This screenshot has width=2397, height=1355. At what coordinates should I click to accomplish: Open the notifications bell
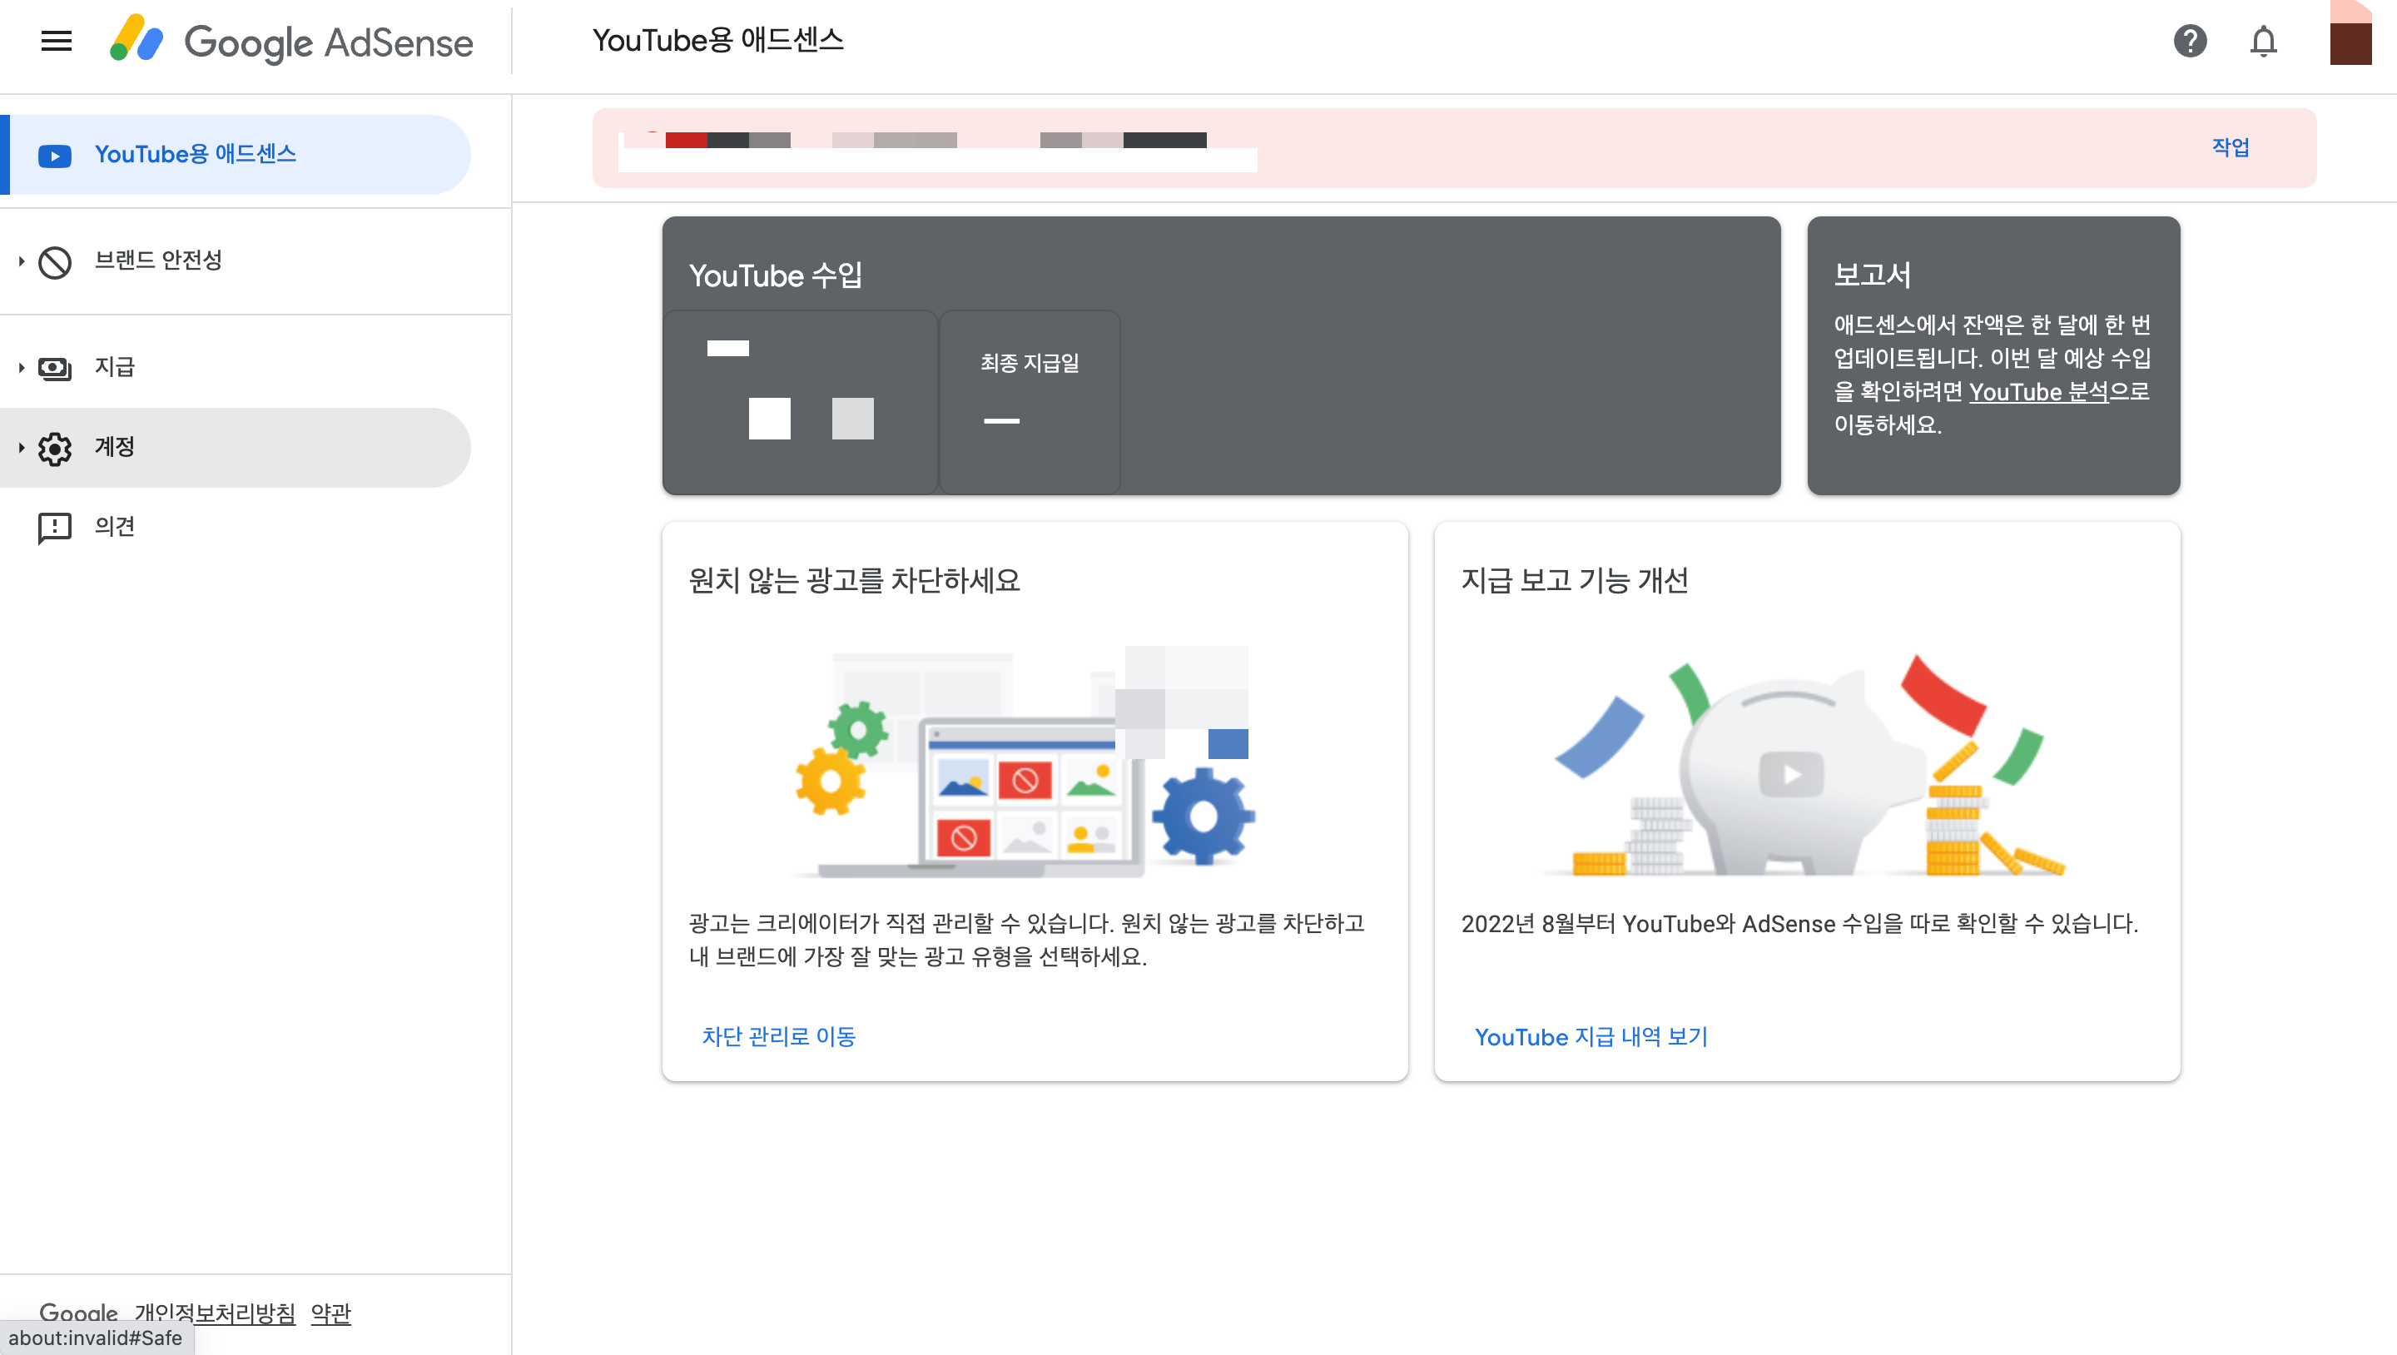[2263, 41]
